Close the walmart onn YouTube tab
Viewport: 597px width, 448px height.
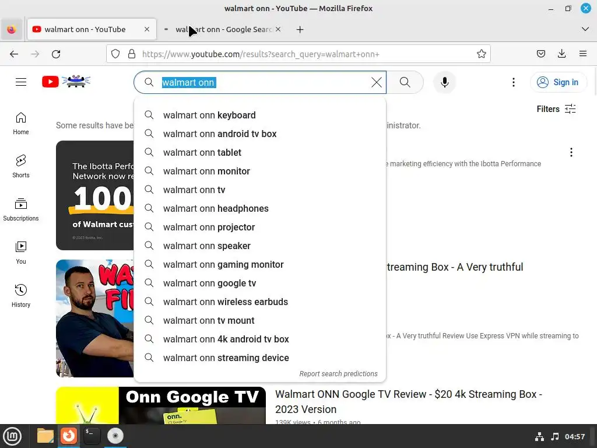coord(147,29)
